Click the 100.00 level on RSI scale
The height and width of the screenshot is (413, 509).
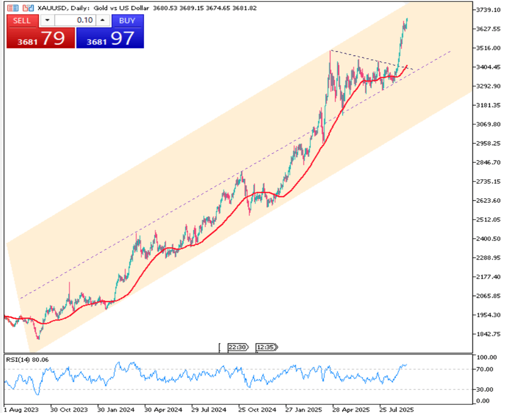tap(487, 357)
